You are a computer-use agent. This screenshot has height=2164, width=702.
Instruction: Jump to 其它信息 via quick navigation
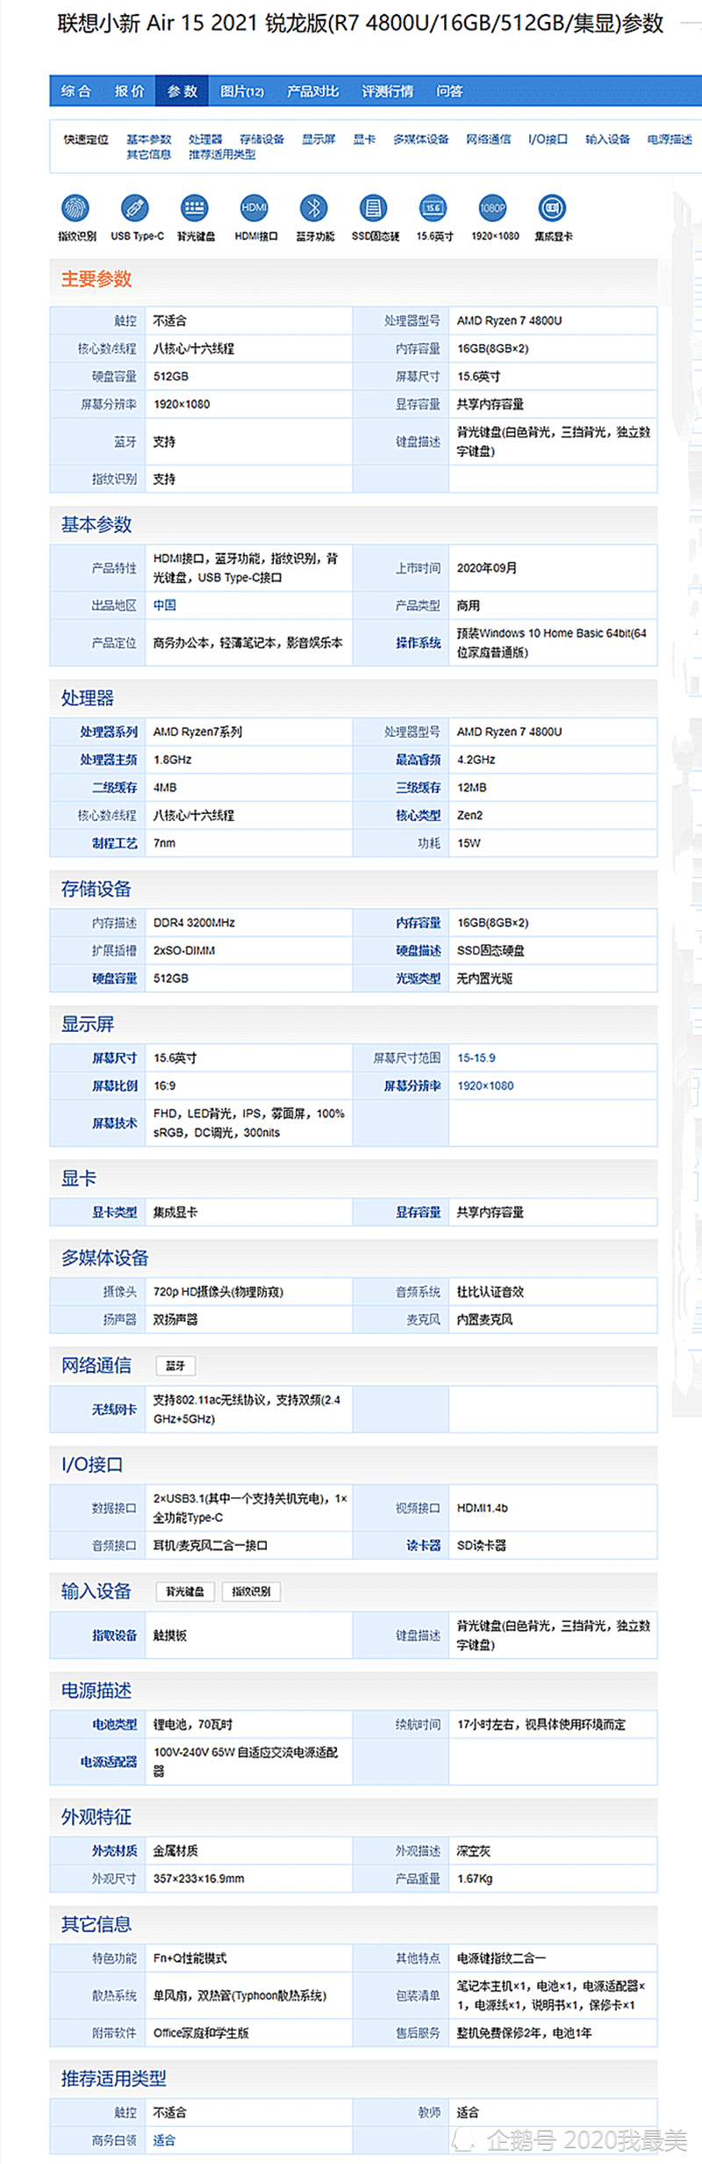149,155
